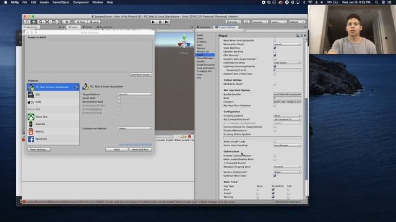The height and width of the screenshot is (222, 396).
Task: Select the Scale tool in Unity toolbar
Action: (47, 22)
